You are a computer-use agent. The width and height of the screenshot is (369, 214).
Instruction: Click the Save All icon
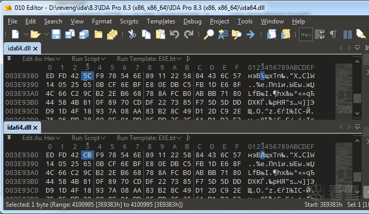pos(84,34)
